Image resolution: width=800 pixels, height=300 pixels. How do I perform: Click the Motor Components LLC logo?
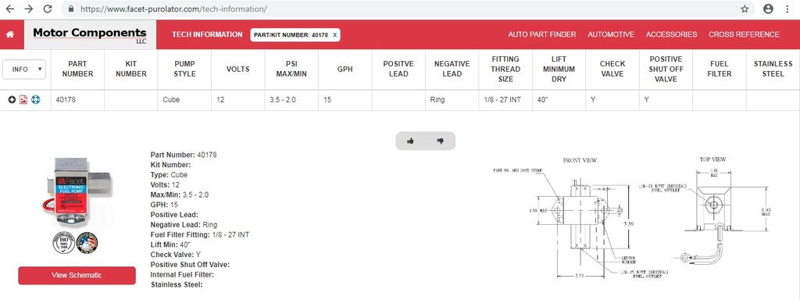click(x=90, y=34)
